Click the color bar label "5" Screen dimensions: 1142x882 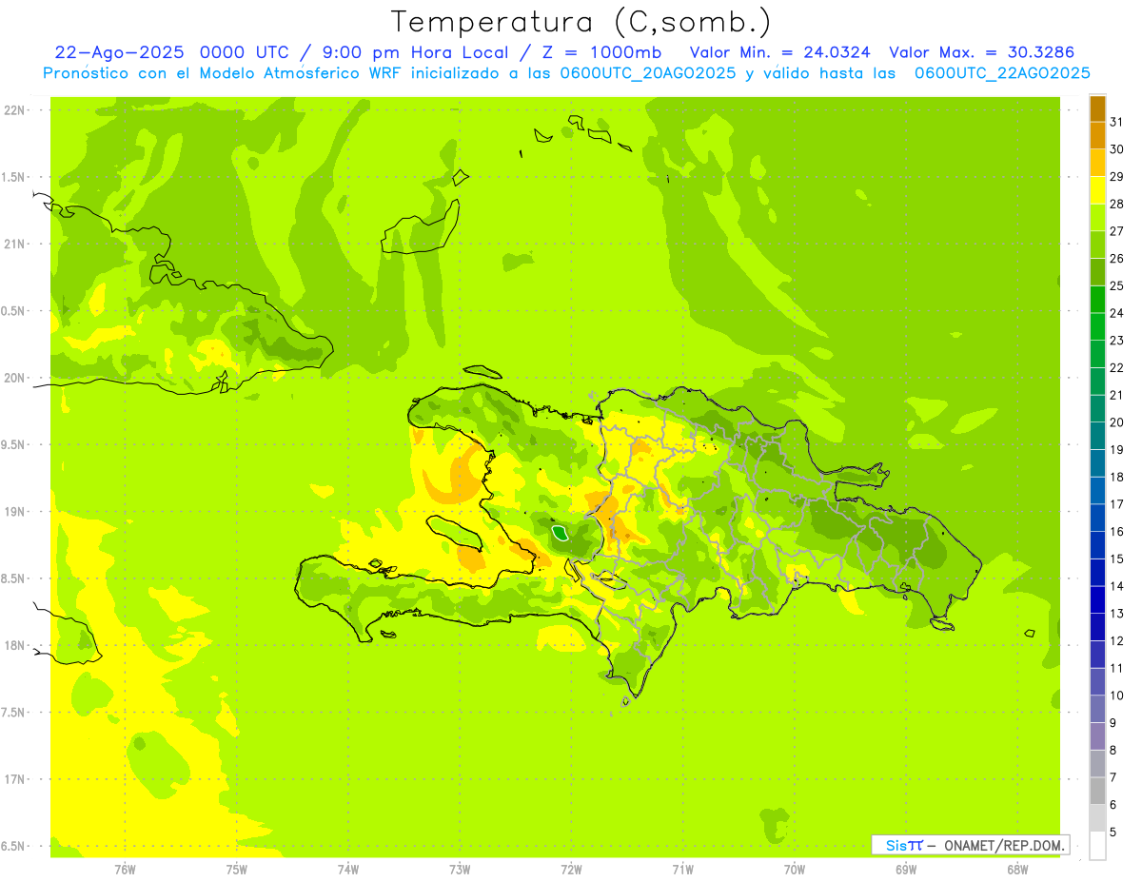[1113, 833]
